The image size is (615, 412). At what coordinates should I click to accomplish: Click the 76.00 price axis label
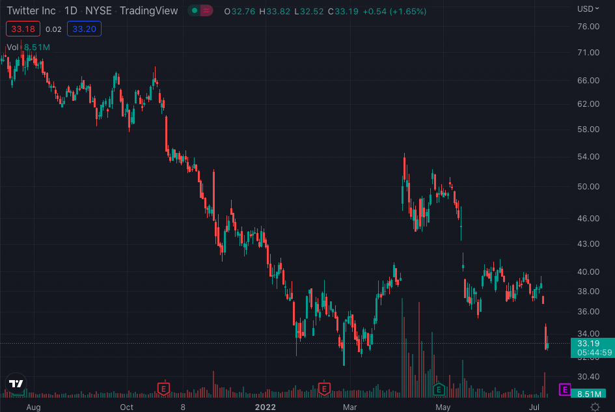(588, 26)
